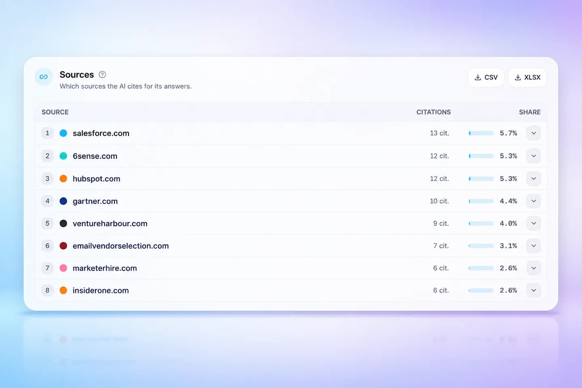This screenshot has height=388, width=582.
Task: Click the SHARE column header
Action: (530, 112)
